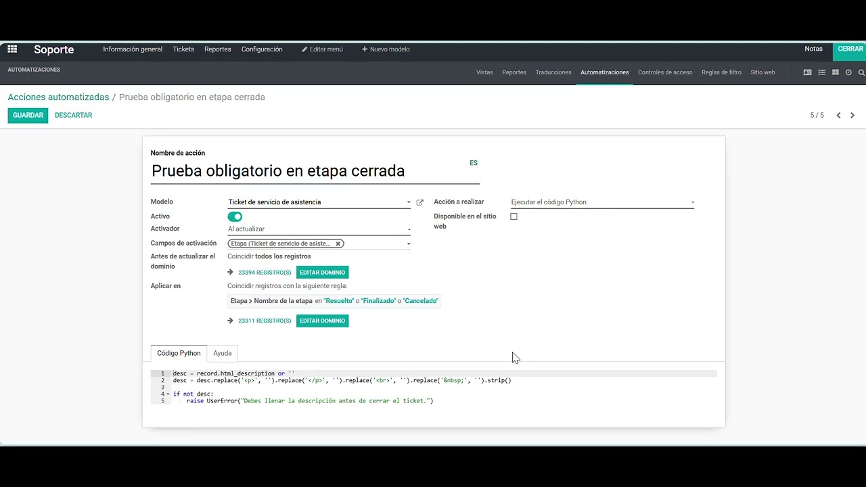
Task: Open the Activador dropdown
Action: 319,229
